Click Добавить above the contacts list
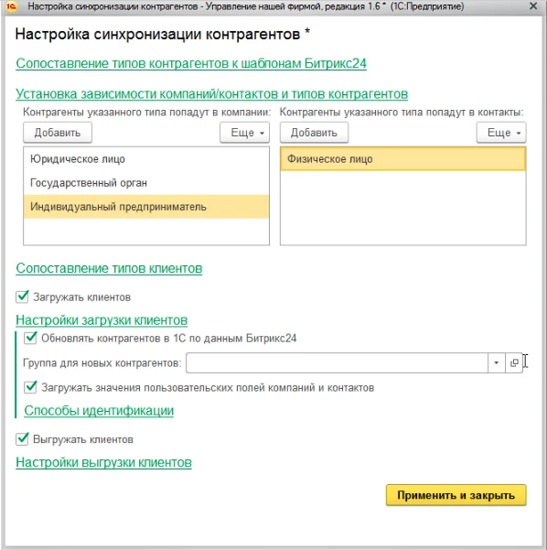The image size is (547, 550). 314,133
